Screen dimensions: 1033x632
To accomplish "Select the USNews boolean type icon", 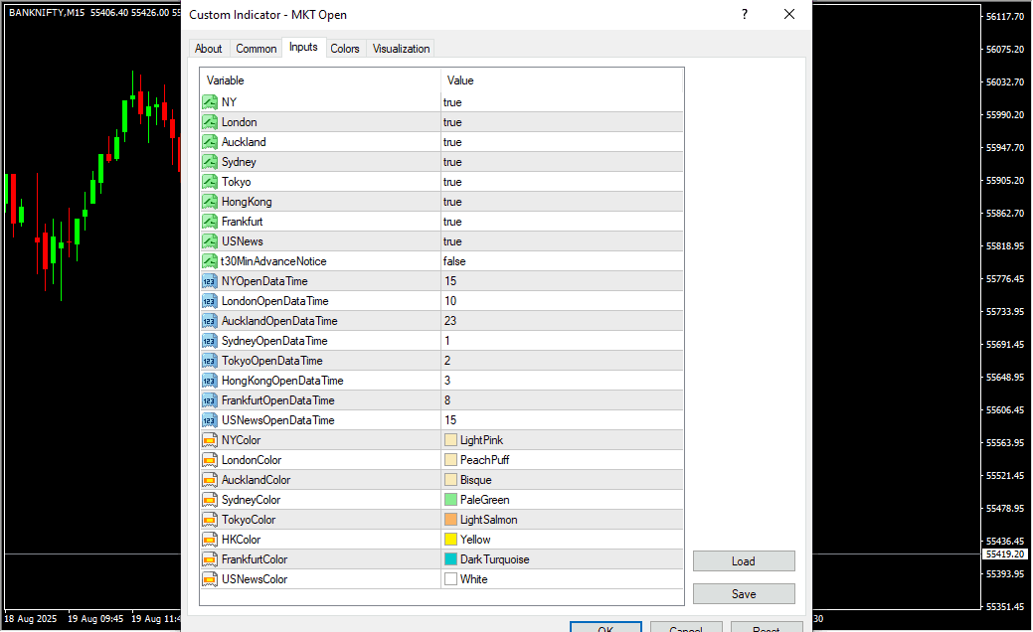I will tap(210, 241).
